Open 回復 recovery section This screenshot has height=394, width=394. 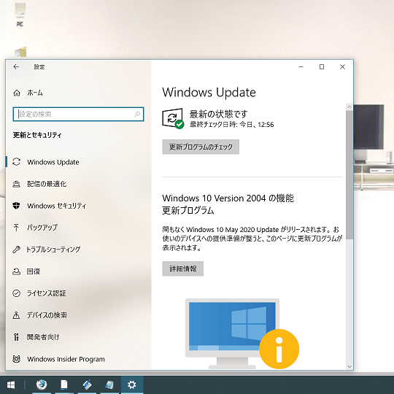click(x=34, y=271)
